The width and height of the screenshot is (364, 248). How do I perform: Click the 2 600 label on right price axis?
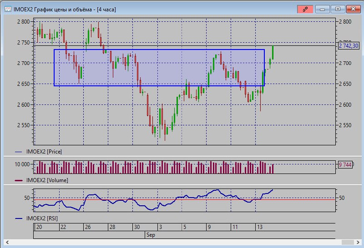coord(345,105)
